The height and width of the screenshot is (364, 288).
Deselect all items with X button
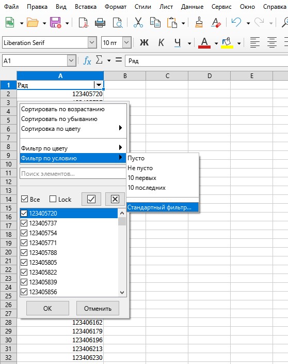115,199
